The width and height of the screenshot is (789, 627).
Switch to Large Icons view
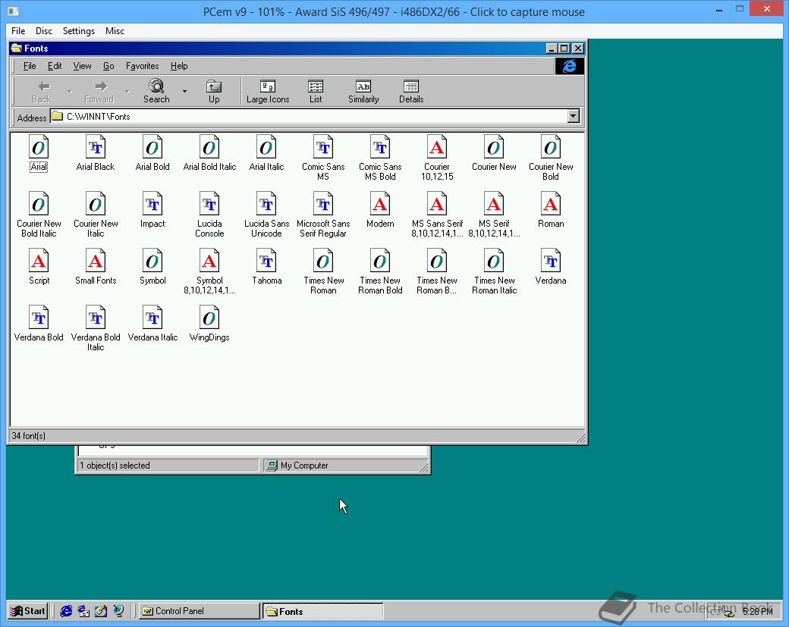pyautogui.click(x=268, y=91)
